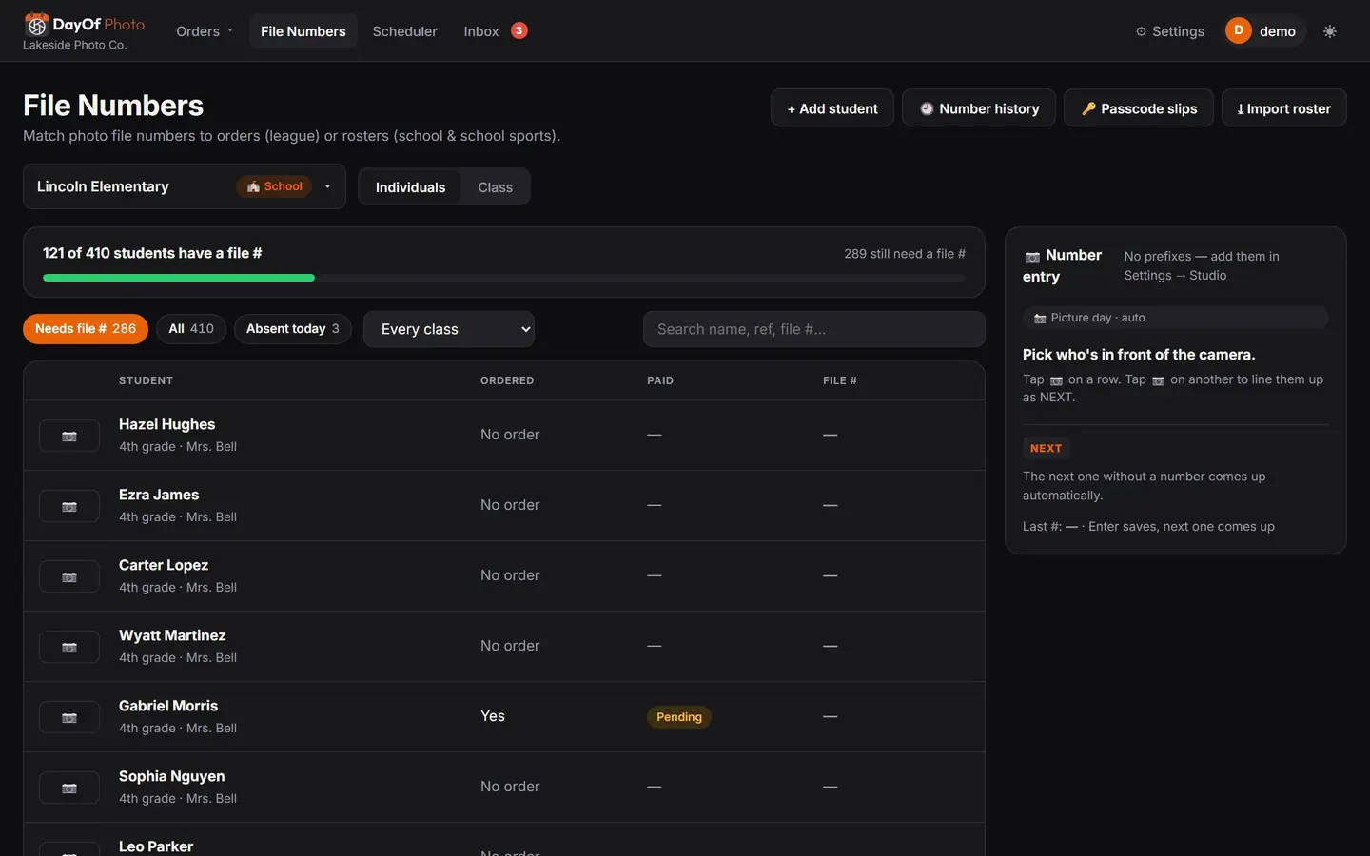The height and width of the screenshot is (856, 1370).
Task: Click the FILE # column header
Action: (840, 380)
